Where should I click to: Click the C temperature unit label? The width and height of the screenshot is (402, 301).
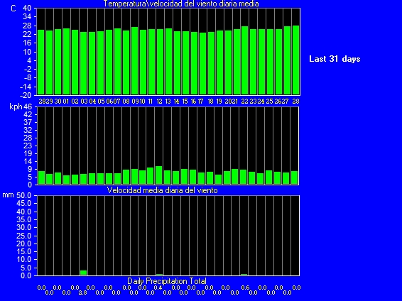coord(13,9)
